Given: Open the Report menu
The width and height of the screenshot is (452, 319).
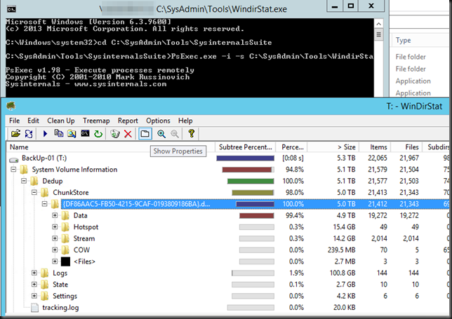Looking at the screenshot, I should click(x=128, y=121).
